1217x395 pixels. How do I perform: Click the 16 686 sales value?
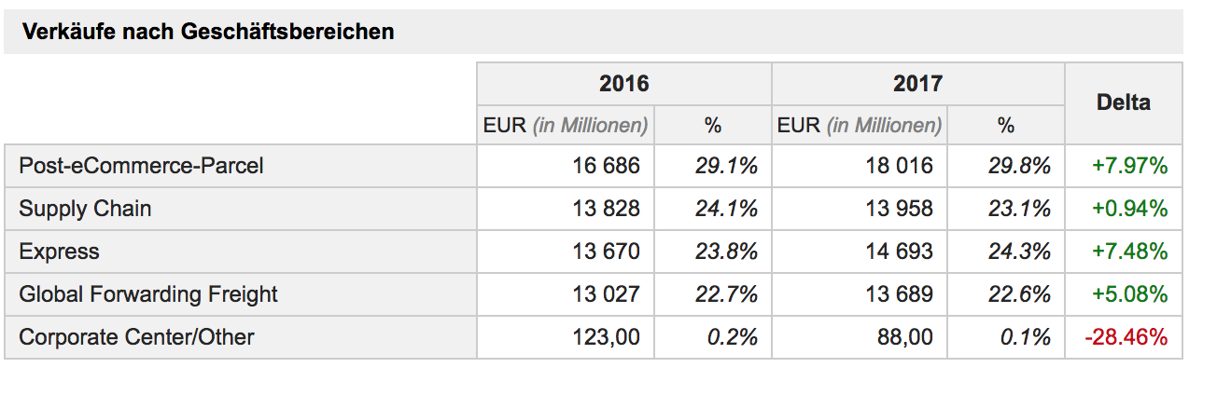pos(607,166)
